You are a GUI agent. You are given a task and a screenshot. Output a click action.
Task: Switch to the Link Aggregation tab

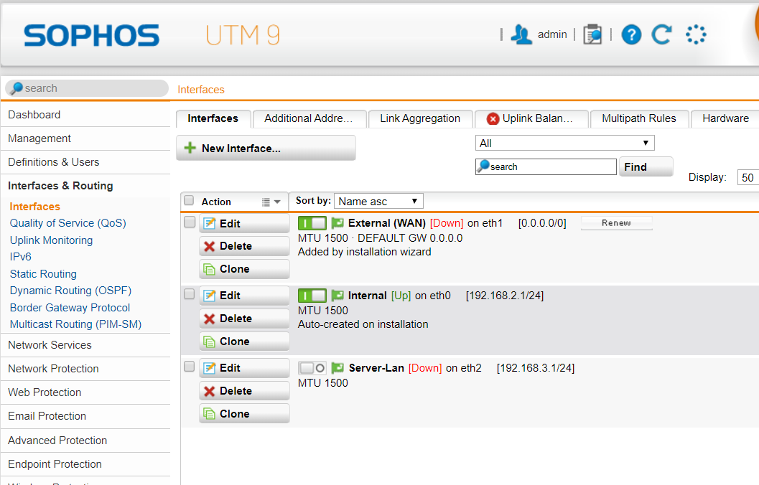click(420, 118)
